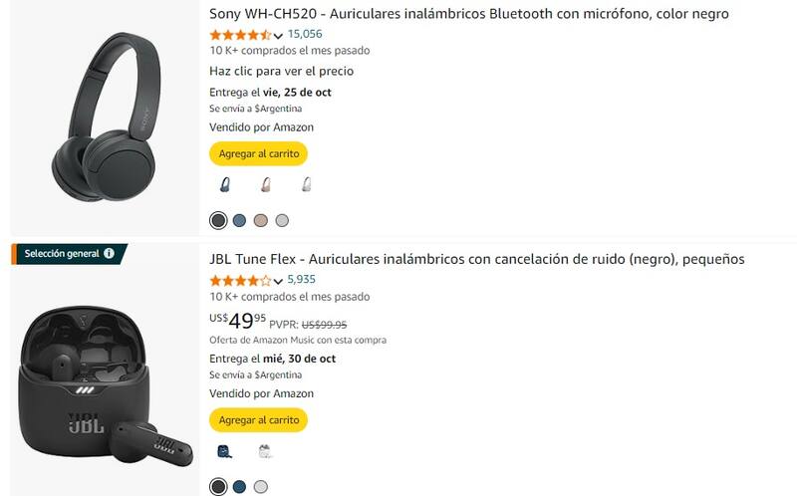Select the beige Sony headphone variant thumbnail
The height and width of the screenshot is (496, 797).
(x=265, y=184)
